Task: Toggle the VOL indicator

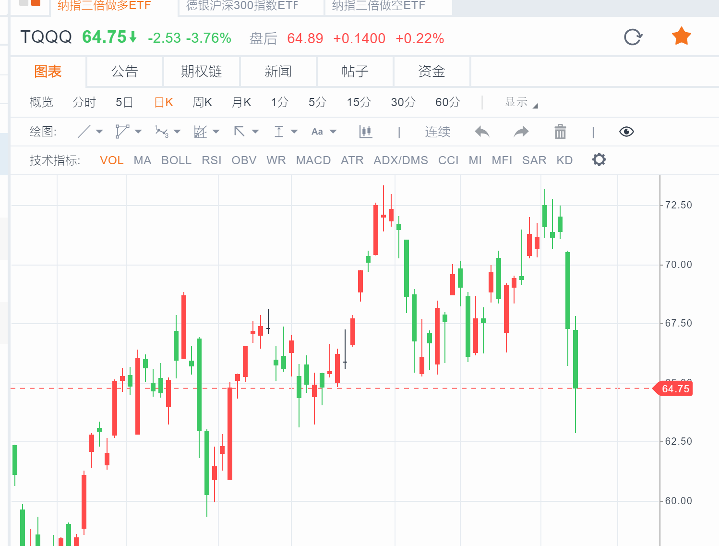Action: 111,160
